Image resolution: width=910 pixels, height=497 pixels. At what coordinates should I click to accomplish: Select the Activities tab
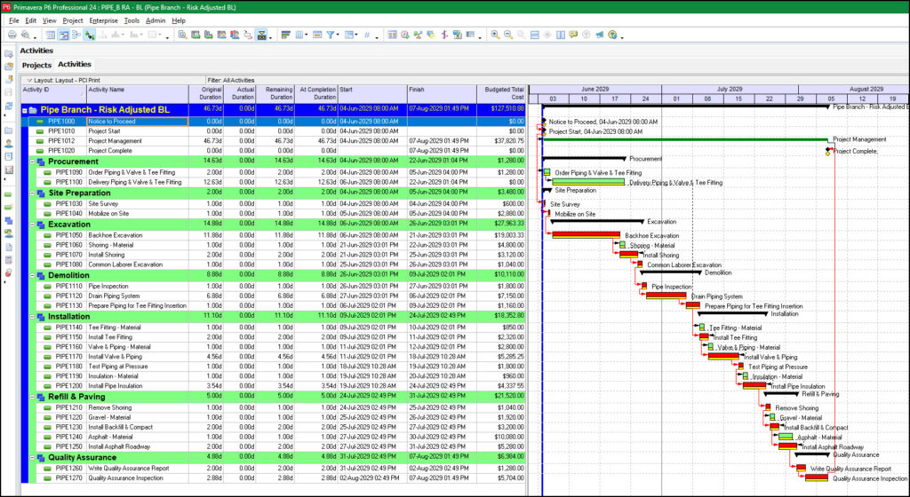75,64
